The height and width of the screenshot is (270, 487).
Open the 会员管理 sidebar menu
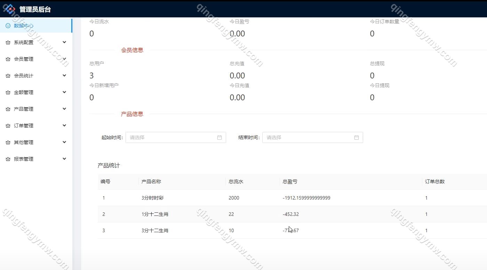[24, 59]
